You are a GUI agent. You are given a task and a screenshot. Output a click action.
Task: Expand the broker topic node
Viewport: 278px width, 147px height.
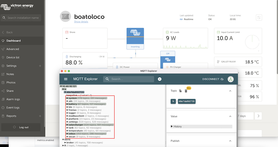(x=65, y=143)
